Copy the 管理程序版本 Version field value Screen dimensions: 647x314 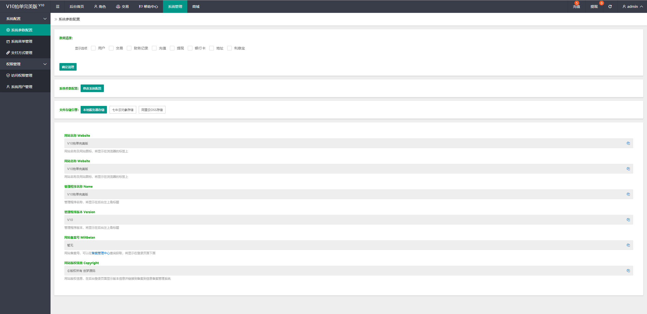pos(628,220)
